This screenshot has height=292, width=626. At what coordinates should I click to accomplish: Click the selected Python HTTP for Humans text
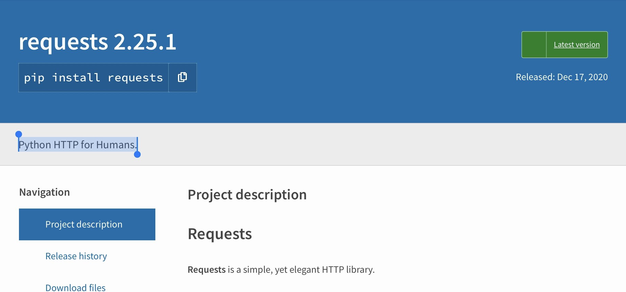click(77, 145)
